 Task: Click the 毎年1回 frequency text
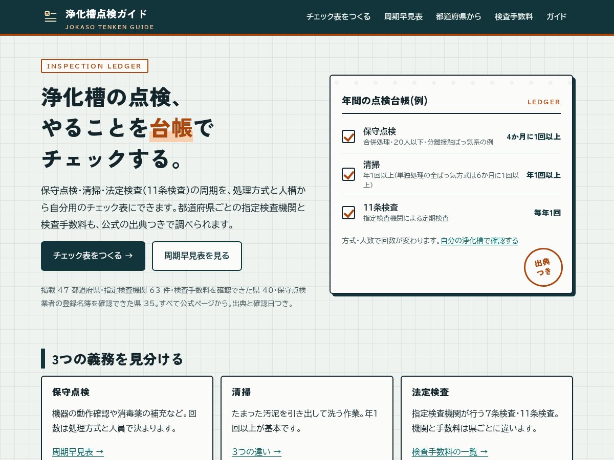click(x=547, y=213)
